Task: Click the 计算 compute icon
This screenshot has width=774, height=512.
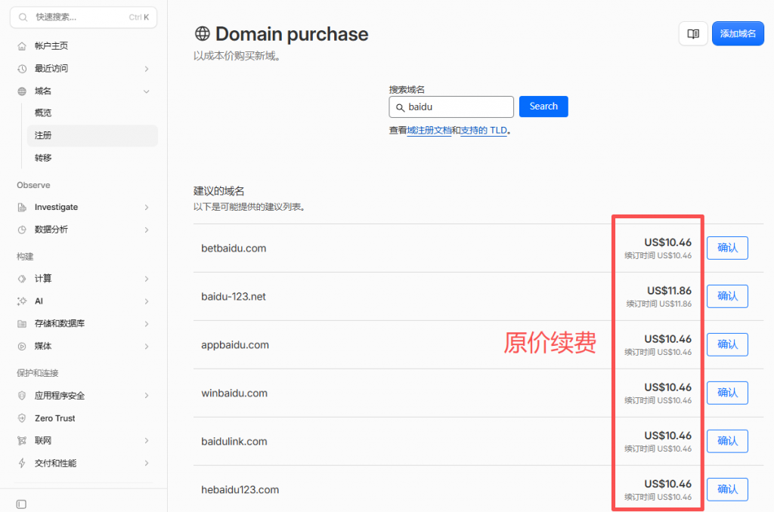Action: 22,279
